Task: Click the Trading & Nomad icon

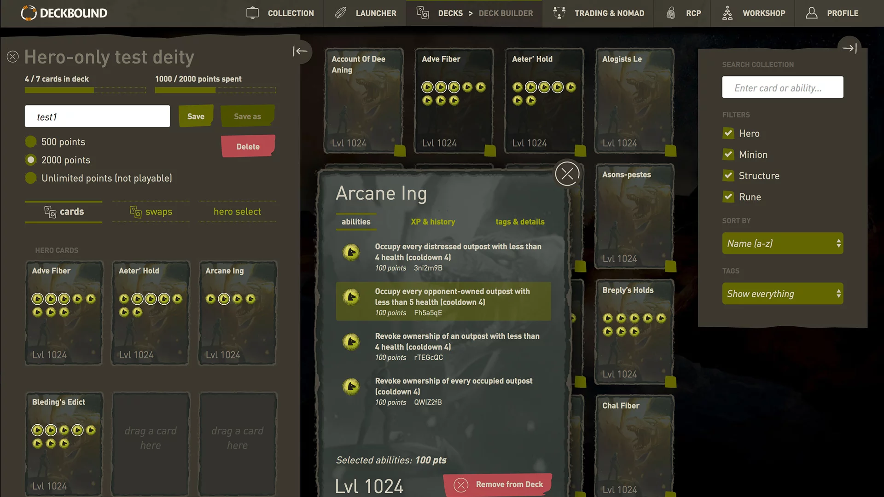Action: click(559, 13)
